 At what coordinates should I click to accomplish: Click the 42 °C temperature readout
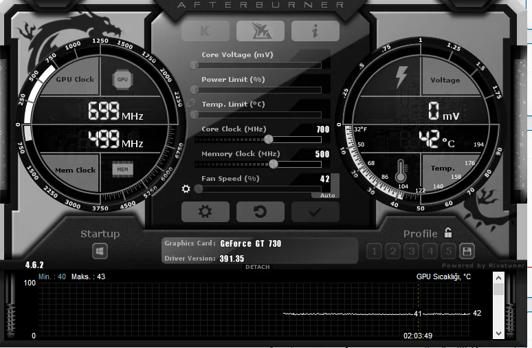[436, 139]
